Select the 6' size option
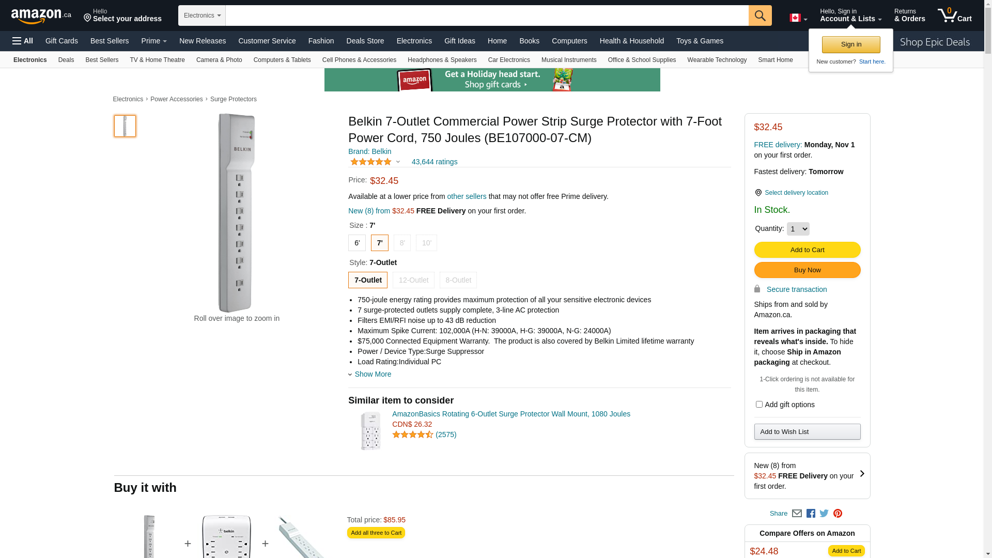Screen dimensions: 992x558 [x=357, y=243]
